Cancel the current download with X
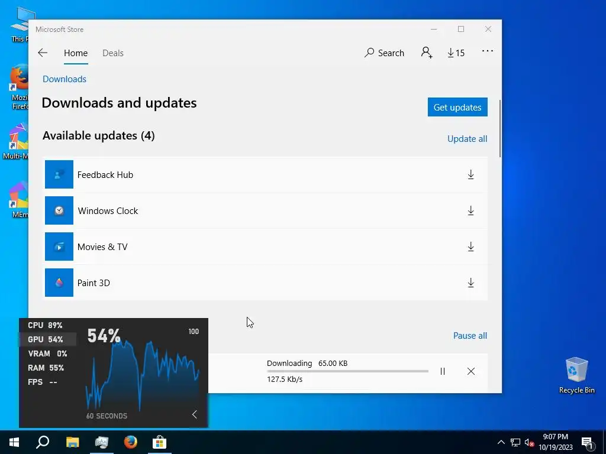The height and width of the screenshot is (454, 606). pyautogui.click(x=470, y=371)
